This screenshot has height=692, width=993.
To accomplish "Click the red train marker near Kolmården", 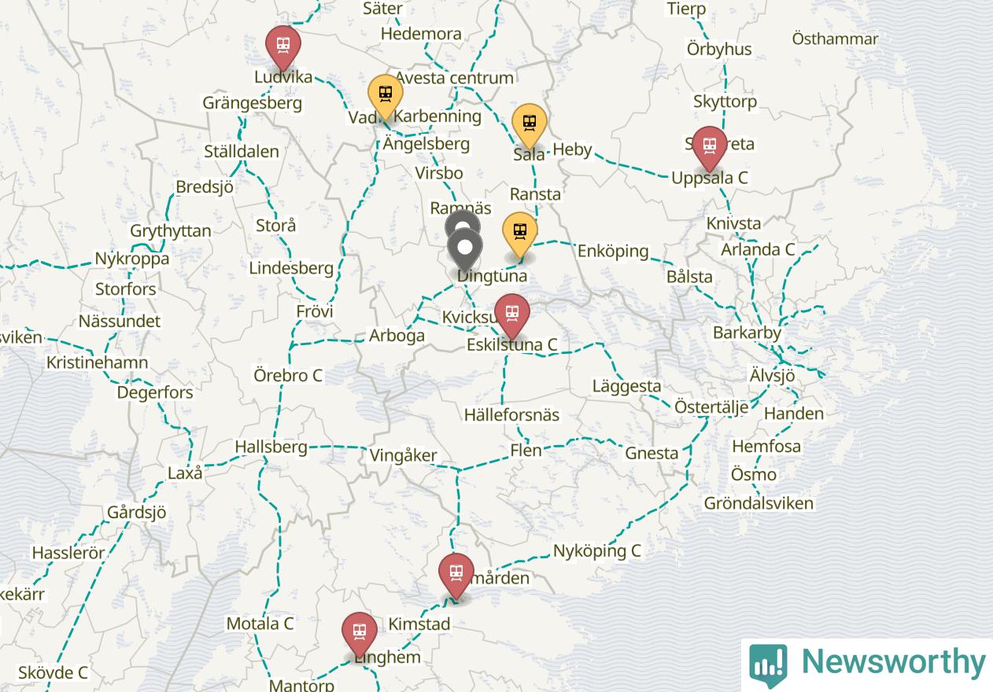I will [456, 575].
